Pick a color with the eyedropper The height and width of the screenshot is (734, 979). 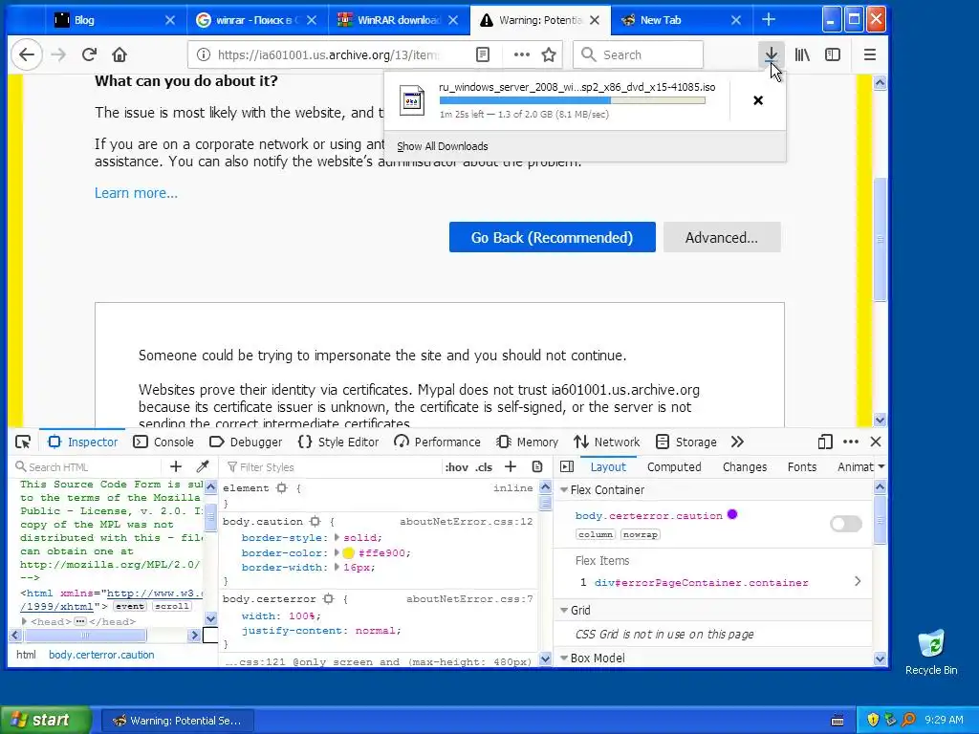203,466
